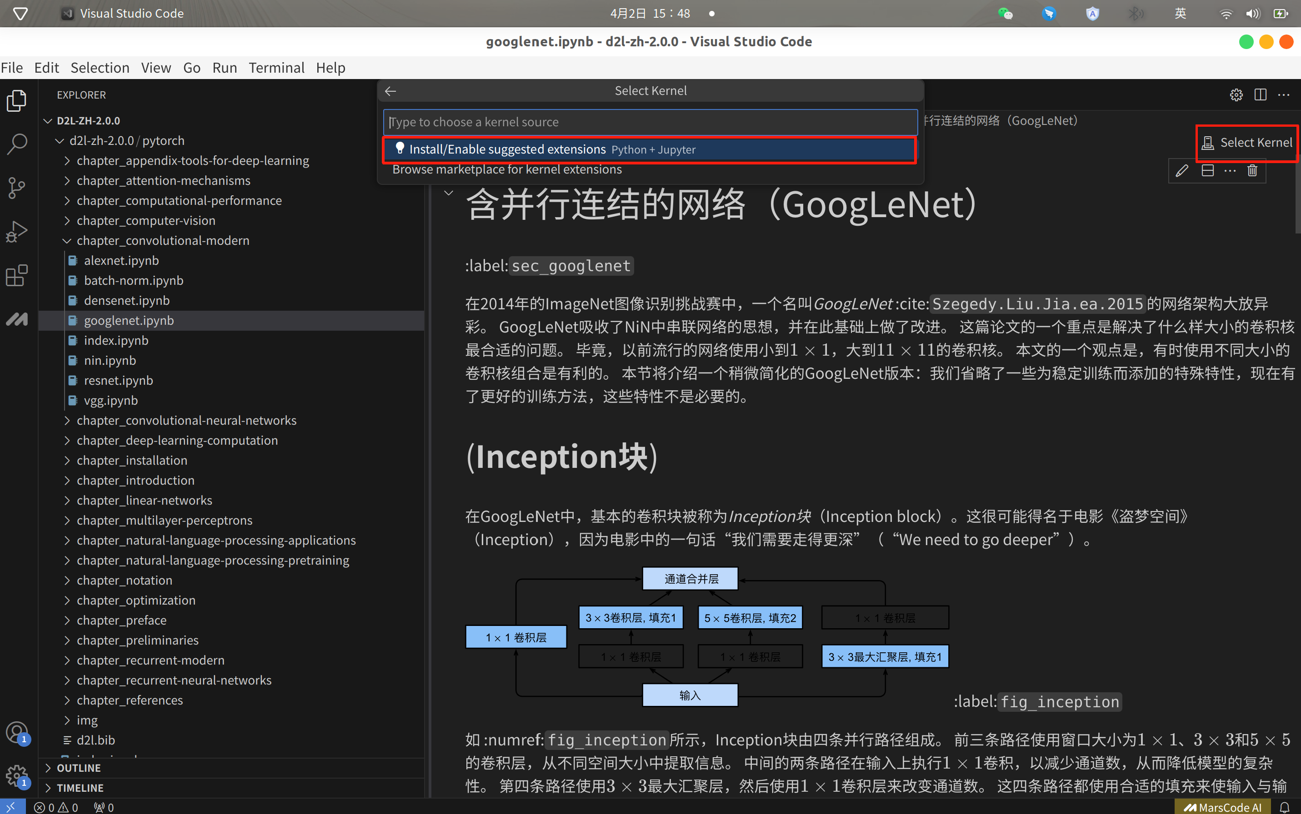Open the Search view in activity bar

pyautogui.click(x=17, y=144)
